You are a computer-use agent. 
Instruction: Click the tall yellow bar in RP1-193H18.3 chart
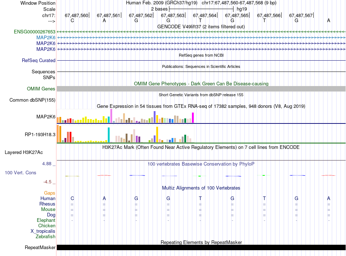(157, 135)
